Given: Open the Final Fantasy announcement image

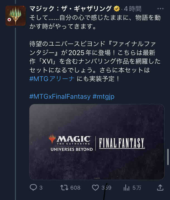Looking at the screenshot, I should click(97, 142).
